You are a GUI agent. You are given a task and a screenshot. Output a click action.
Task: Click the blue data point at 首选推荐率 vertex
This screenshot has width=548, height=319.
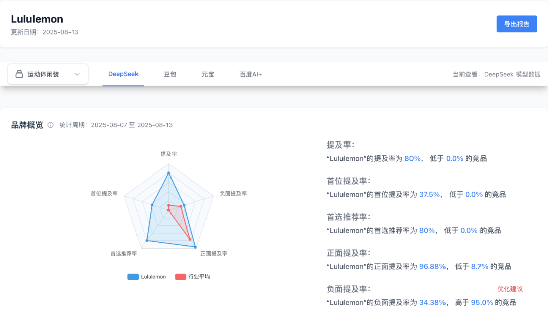click(147, 241)
